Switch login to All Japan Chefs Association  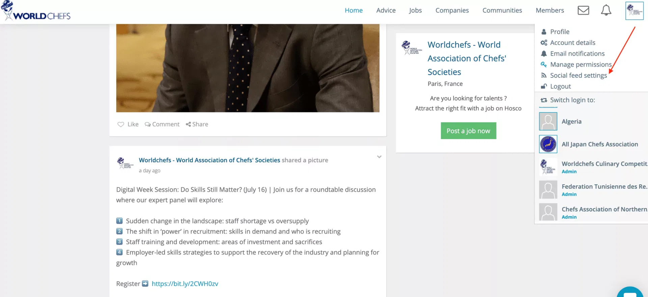[599, 144]
